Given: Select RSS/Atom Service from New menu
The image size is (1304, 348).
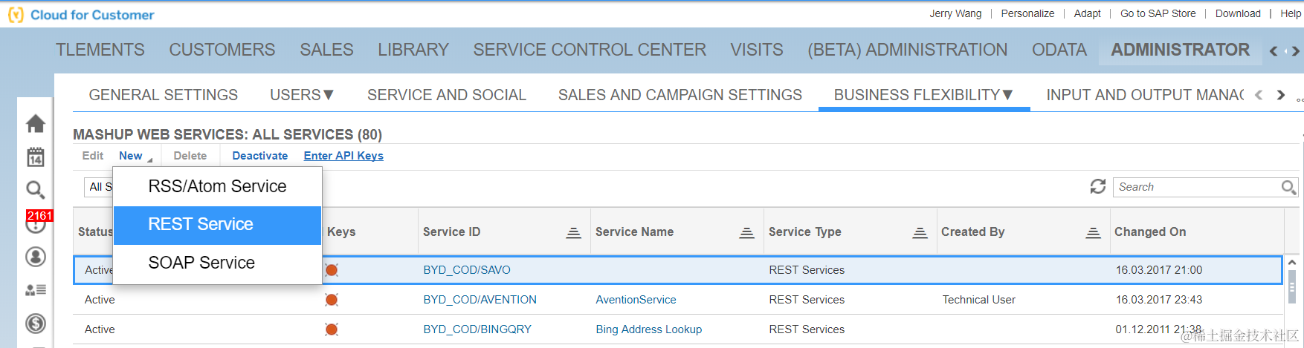Looking at the screenshot, I should click(217, 186).
